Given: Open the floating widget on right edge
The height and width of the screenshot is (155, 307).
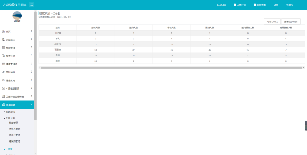Looking at the screenshot, I should 306,126.
